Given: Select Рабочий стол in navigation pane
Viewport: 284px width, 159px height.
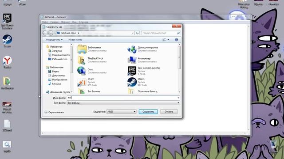Looking at the screenshot, I should (x=58, y=59).
